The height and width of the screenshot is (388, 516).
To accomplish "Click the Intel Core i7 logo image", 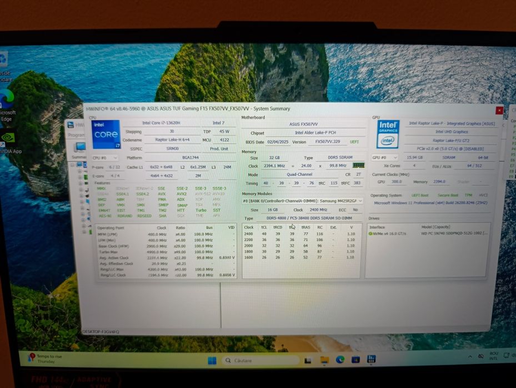I will [x=106, y=134].
